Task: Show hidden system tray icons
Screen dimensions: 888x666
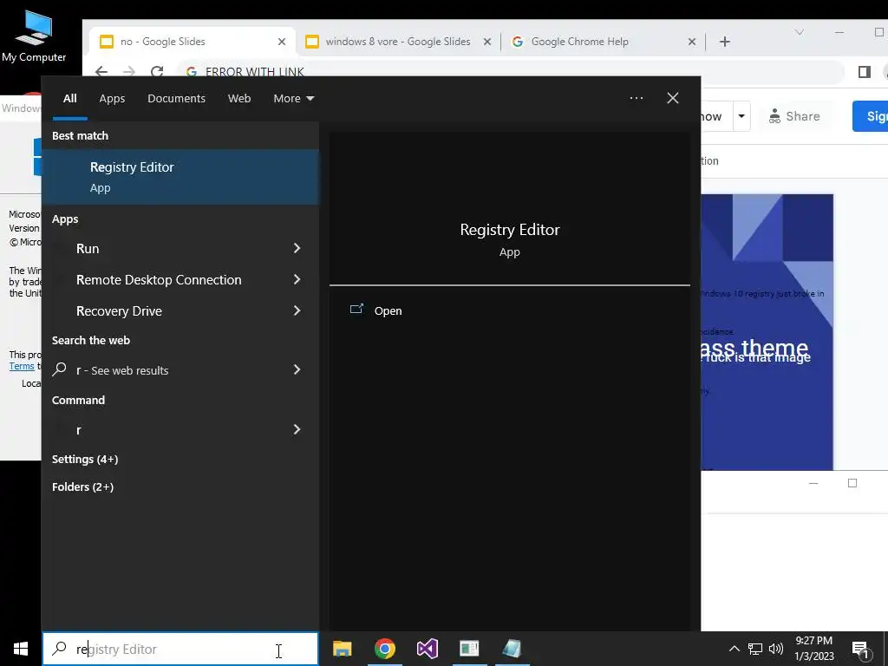Action: tap(734, 649)
